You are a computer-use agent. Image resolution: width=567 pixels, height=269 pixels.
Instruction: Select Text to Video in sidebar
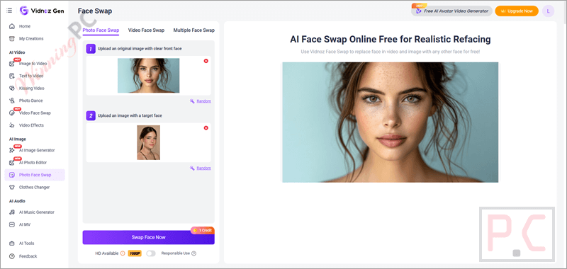click(x=31, y=76)
